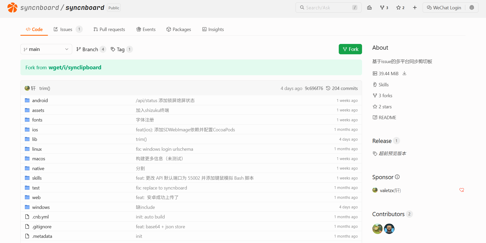
Task: Open commit message 'fix: windows login urlschema'
Action: (164, 149)
